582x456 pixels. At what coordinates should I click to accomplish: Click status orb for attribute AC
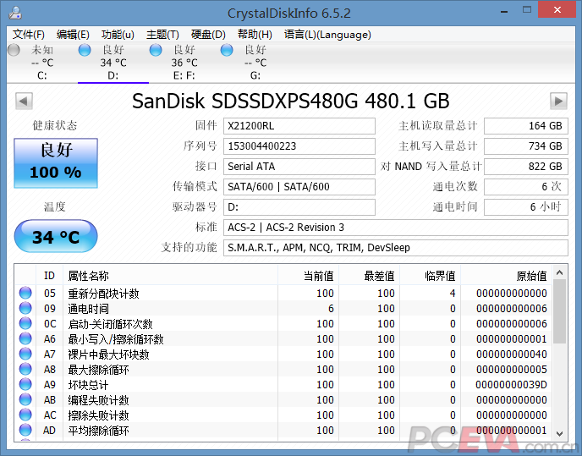click(x=25, y=415)
